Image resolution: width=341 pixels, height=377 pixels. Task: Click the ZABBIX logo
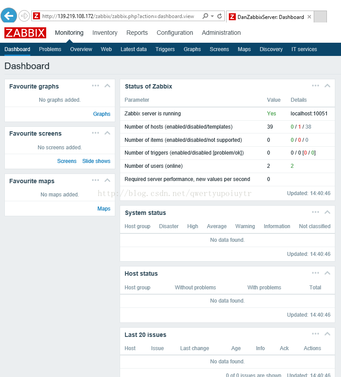point(25,33)
